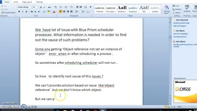Justify the paragraph text

click(71, 12)
